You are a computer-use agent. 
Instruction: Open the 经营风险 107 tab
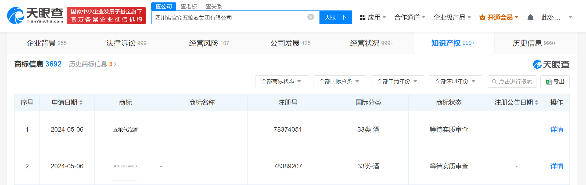(209, 43)
